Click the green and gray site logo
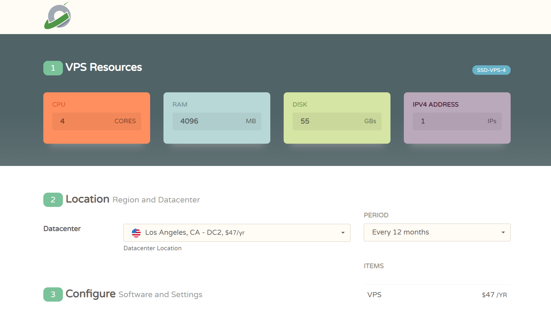This screenshot has height=312, width=551. point(58,16)
